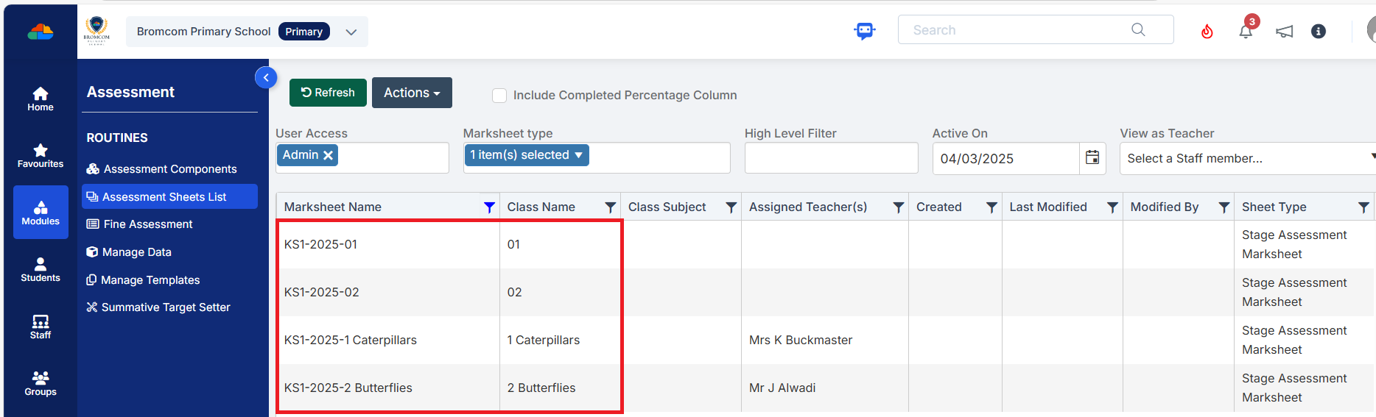The width and height of the screenshot is (1376, 417).
Task: Filter the Marksheet Name column
Action: click(489, 207)
